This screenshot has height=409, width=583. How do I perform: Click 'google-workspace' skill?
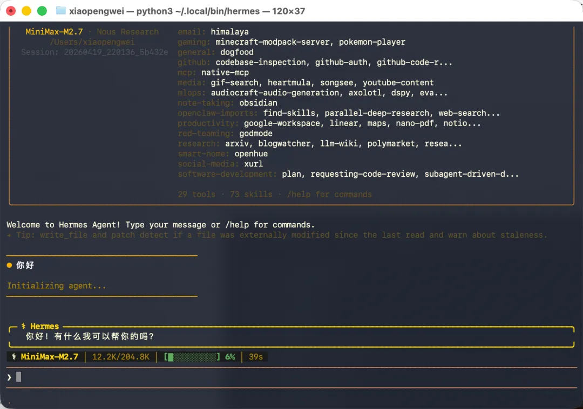(x=282, y=123)
